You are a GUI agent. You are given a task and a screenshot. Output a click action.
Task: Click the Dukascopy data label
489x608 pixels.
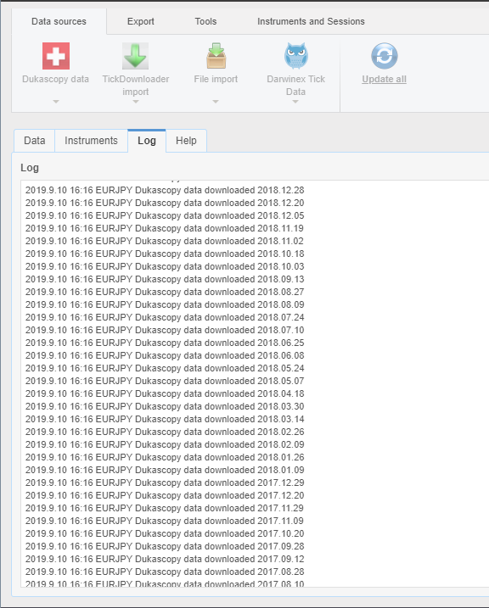tap(55, 79)
